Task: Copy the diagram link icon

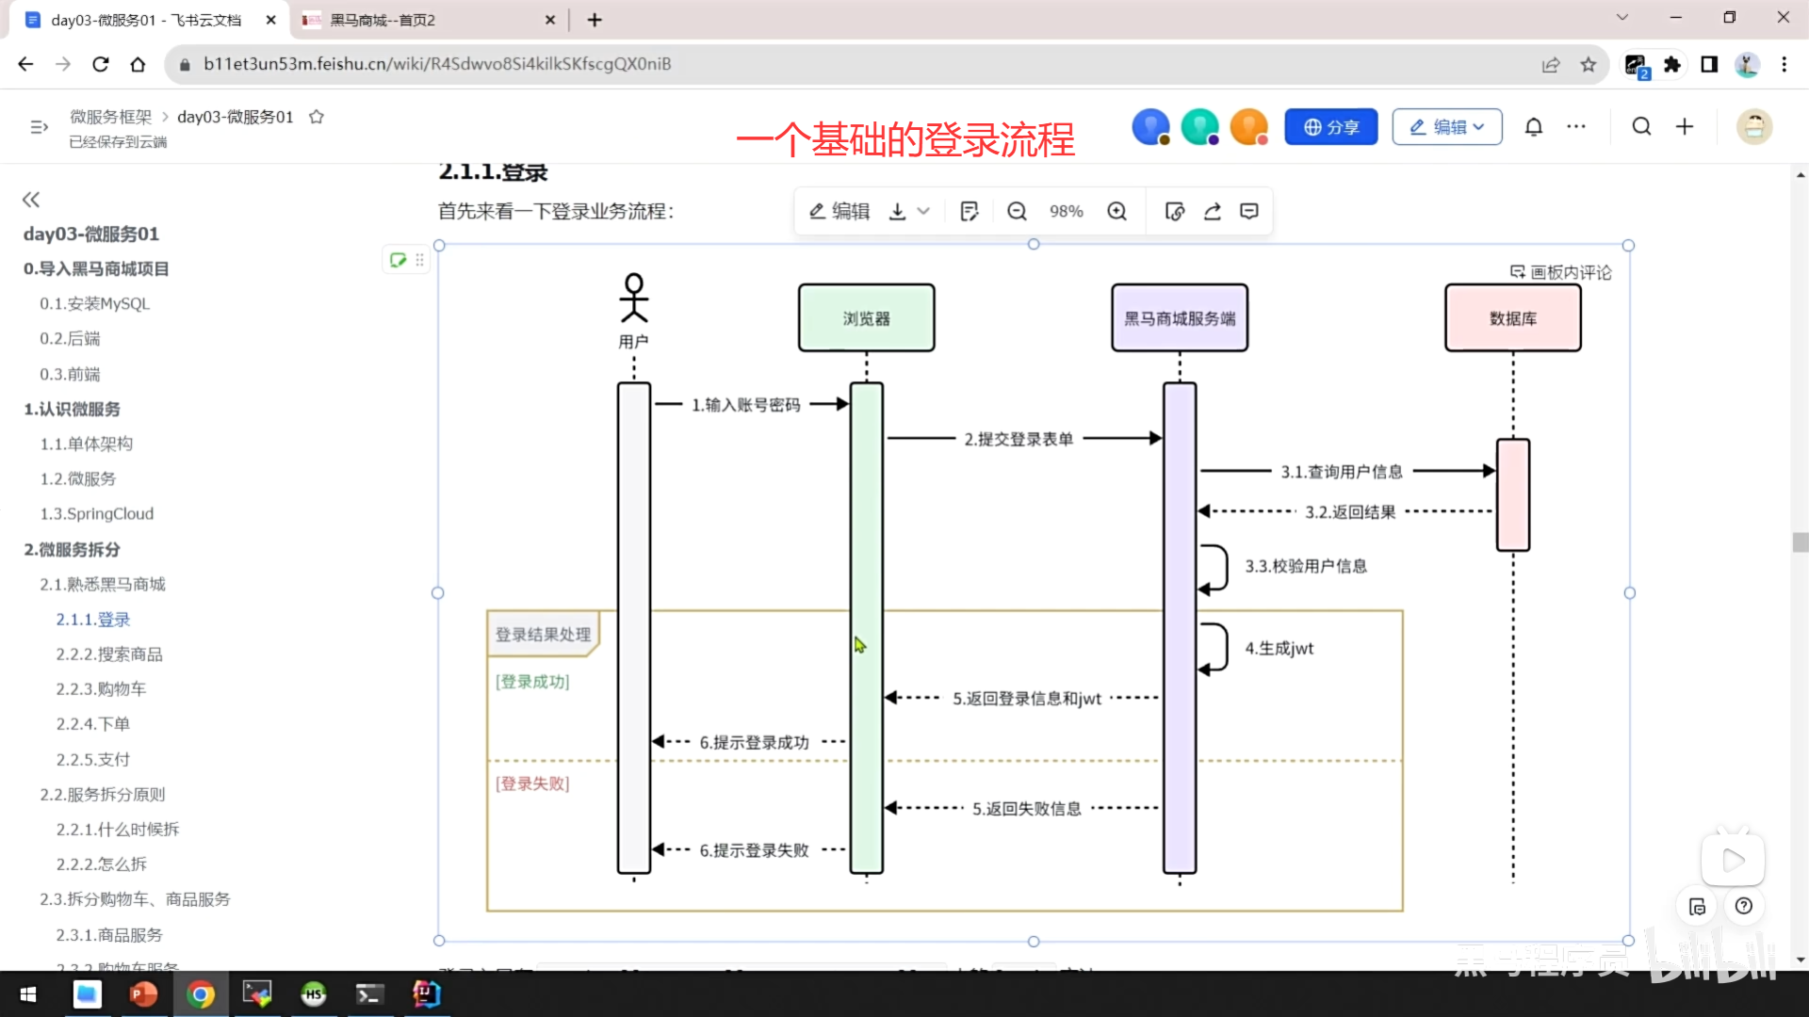Action: [1174, 211]
